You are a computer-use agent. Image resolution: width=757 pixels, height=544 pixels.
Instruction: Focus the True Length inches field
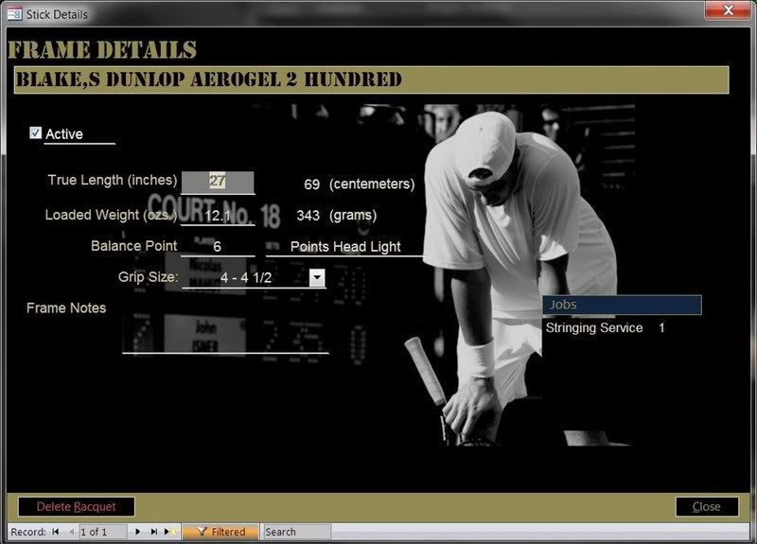pyautogui.click(x=218, y=182)
